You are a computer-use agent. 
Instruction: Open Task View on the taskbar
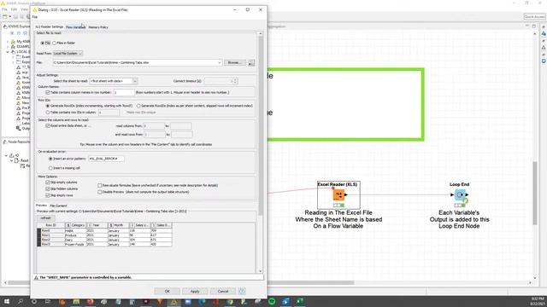[x=48, y=301]
